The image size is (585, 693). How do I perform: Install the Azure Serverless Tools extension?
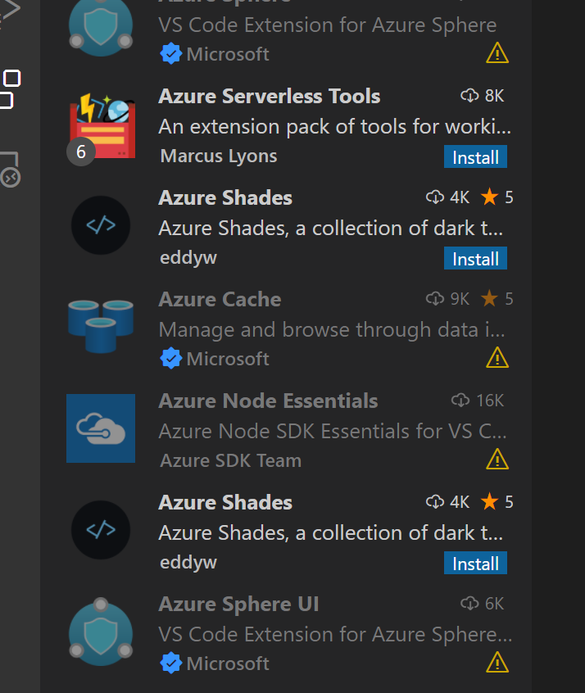click(475, 156)
